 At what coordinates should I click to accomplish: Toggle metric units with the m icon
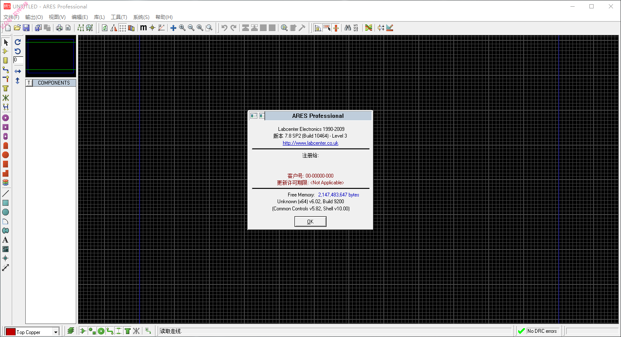143,28
